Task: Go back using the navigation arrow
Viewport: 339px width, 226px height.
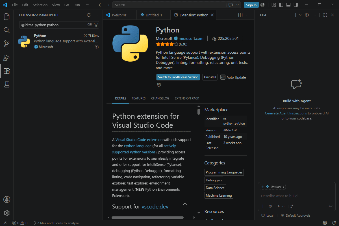Action: [100, 5]
